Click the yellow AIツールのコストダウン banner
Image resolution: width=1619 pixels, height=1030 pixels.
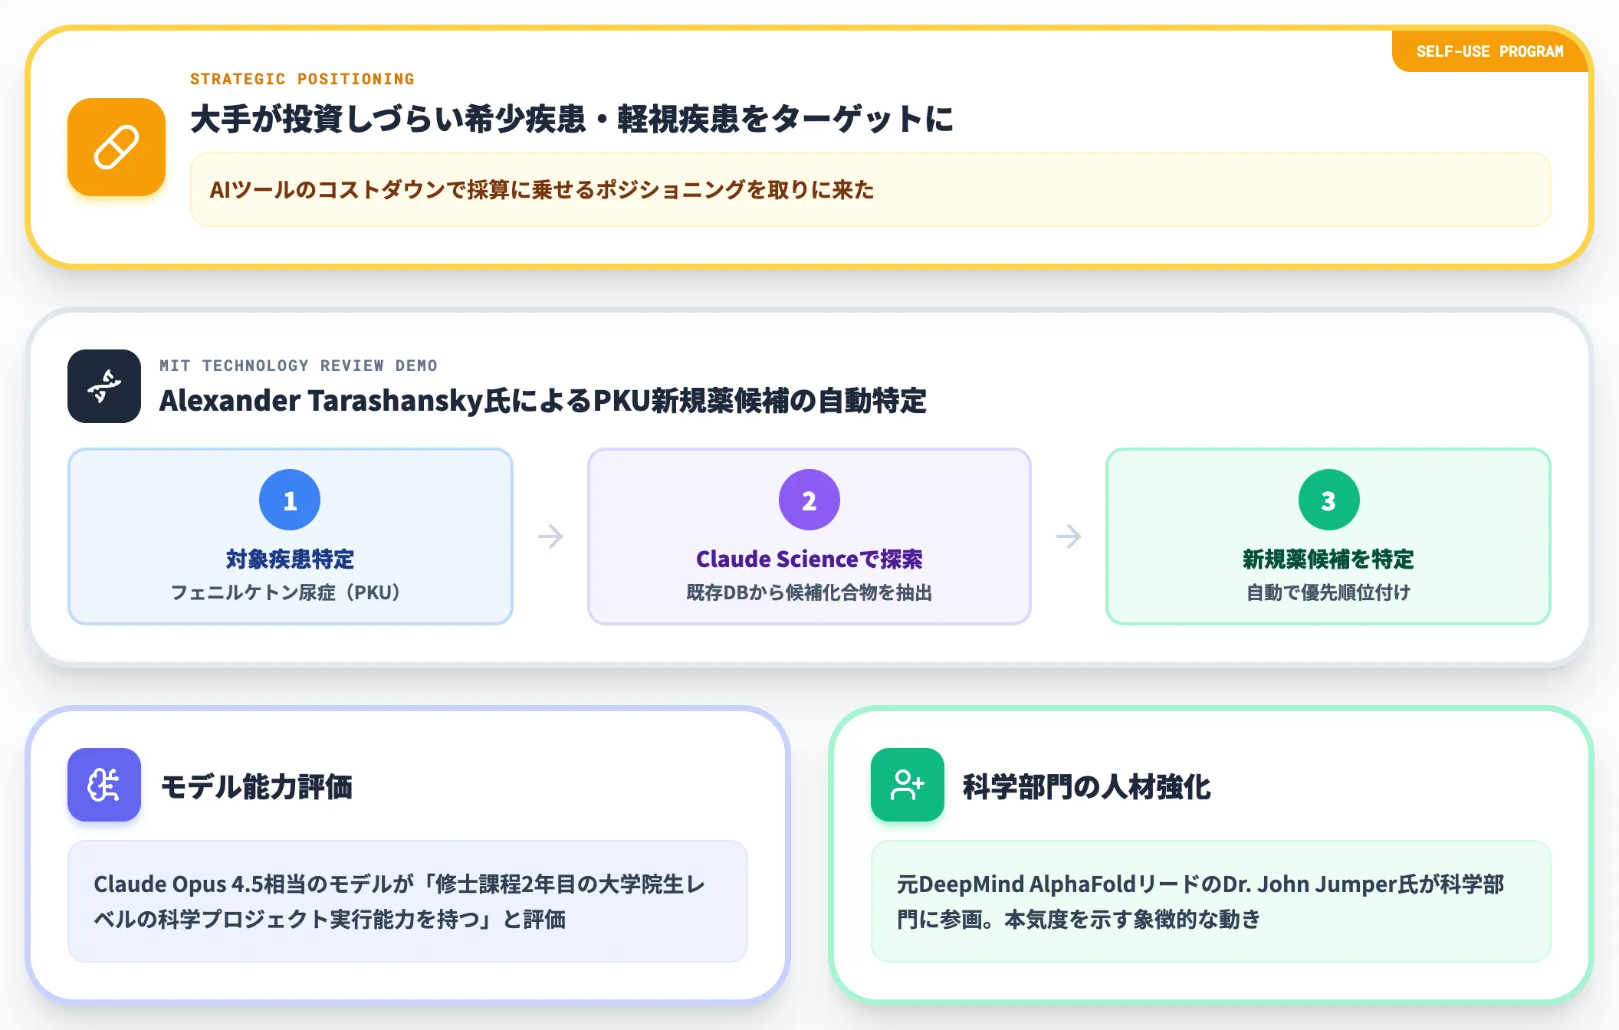pos(870,189)
